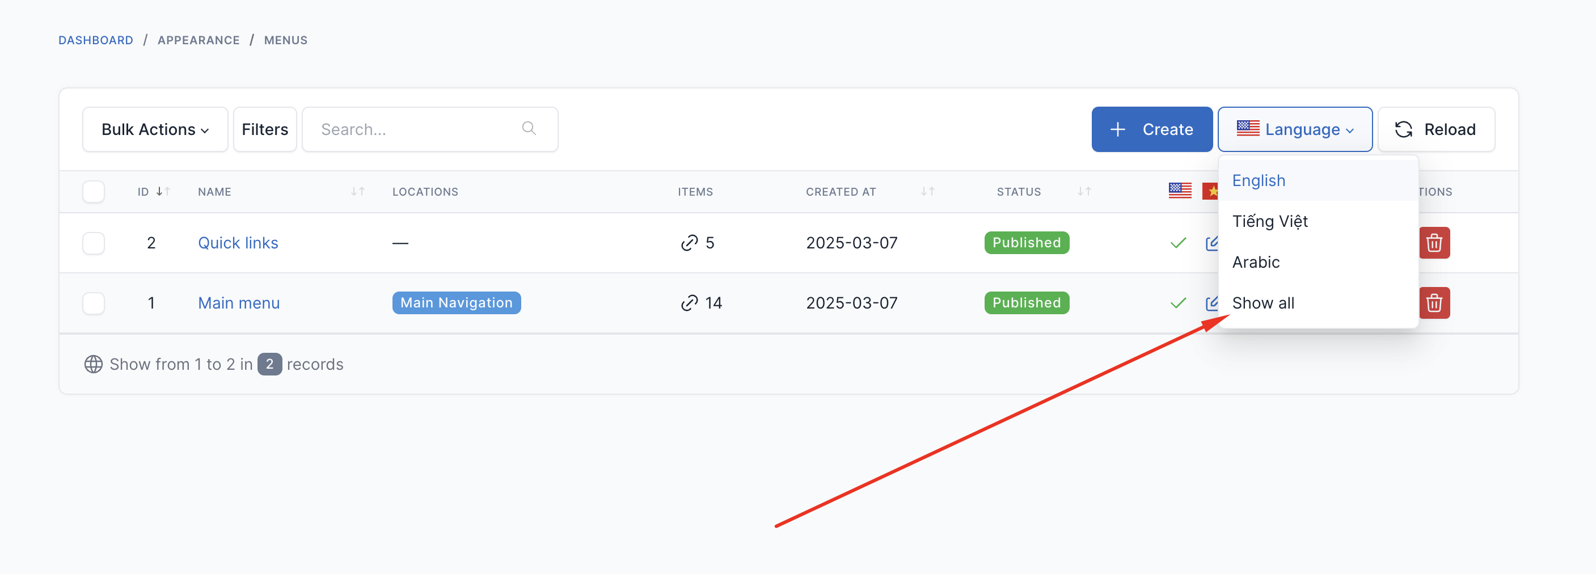1596x574 pixels.
Task: Click the Create button
Action: tap(1152, 129)
